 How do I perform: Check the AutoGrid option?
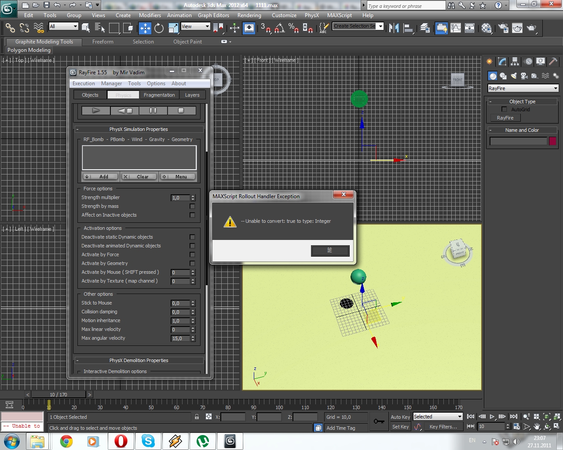pos(504,109)
